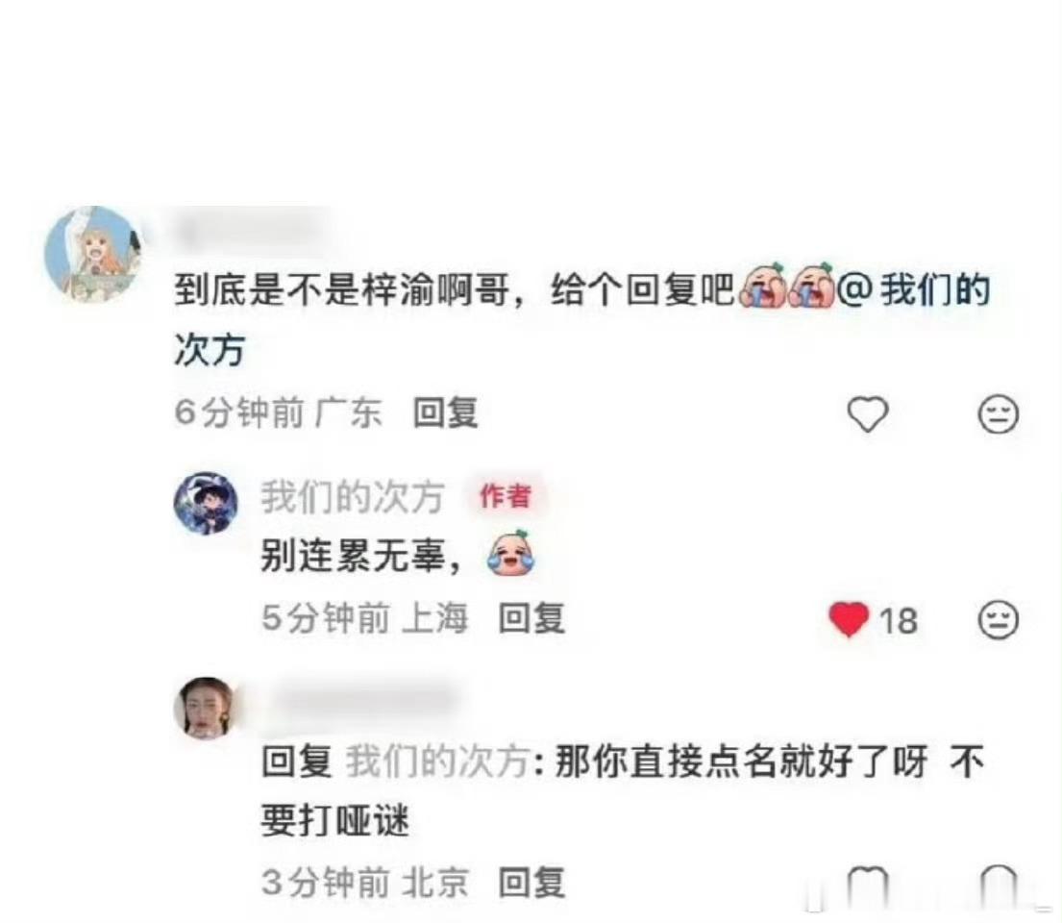Open the 我们的次方 author avatar

click(x=206, y=503)
